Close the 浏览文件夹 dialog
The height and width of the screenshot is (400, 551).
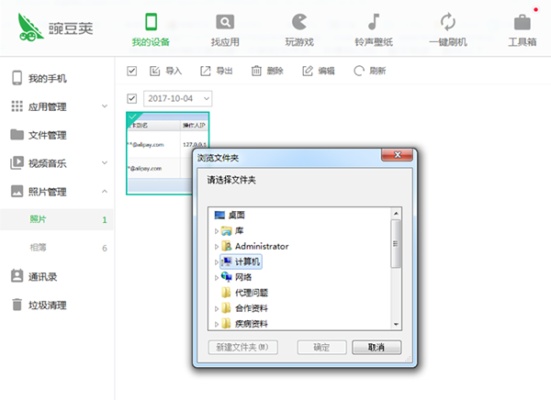pyautogui.click(x=397, y=155)
